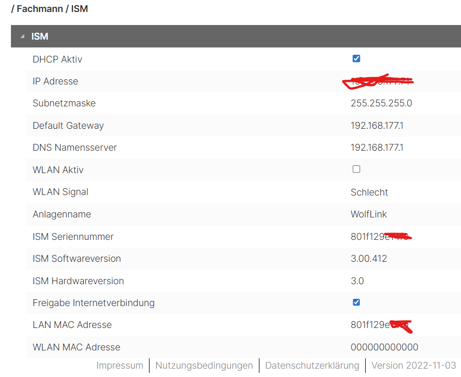Viewport: 461px width, 377px height.
Task: Open the Datenschutzerklärung link
Action: tap(312, 366)
